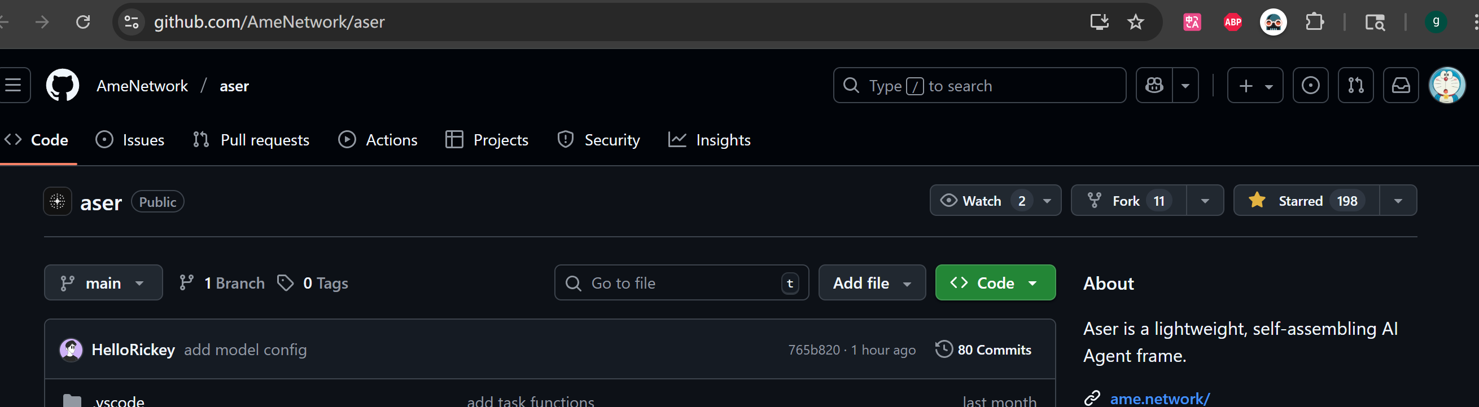Open the AdBlock Plus extension icon

1232,23
